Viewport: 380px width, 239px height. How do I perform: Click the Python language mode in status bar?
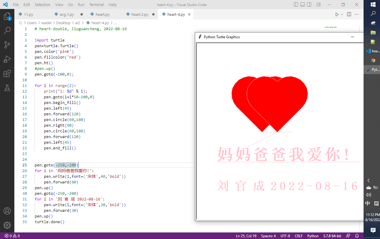point(313,236)
